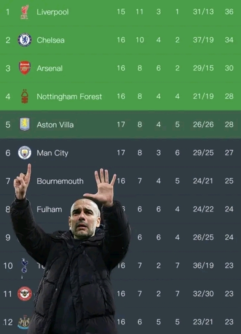Image resolution: width=241 pixels, height=334 pixels.
Task: Open the Bournemouth team name
Action: coord(60,181)
